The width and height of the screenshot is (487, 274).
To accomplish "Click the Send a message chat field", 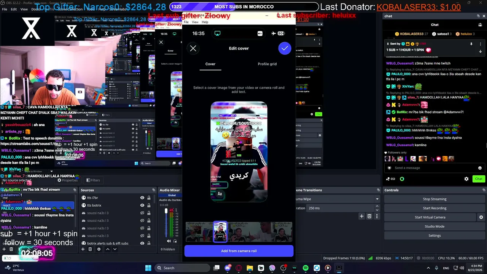I will pos(434,168).
